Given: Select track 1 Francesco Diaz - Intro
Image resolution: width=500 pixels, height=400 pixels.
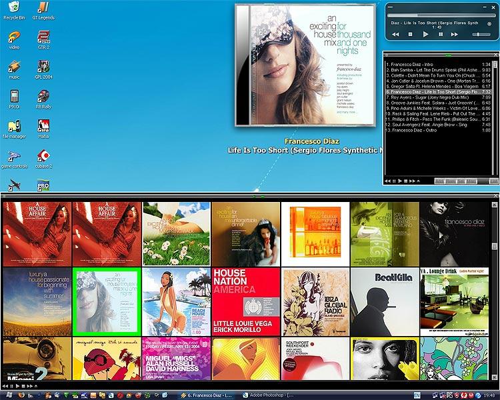Looking at the screenshot, I should (x=438, y=65).
